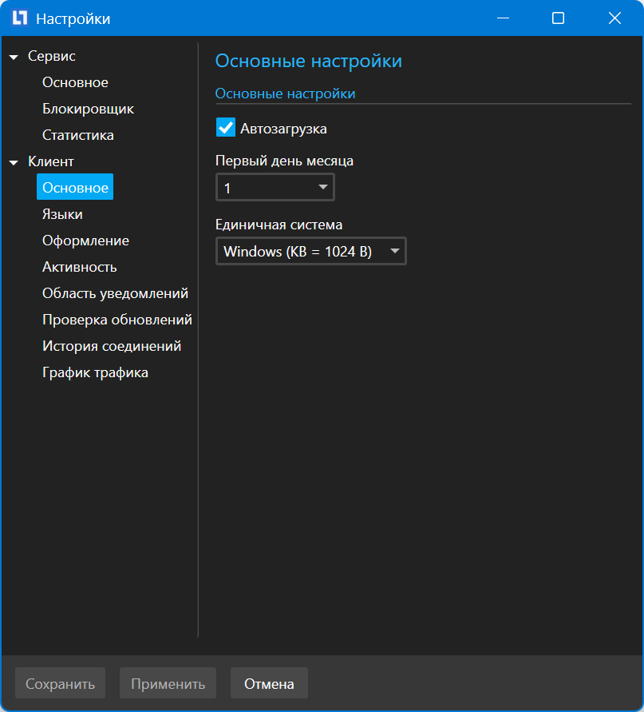Go to История соединений page
Image resolution: width=644 pixels, height=712 pixels.
pos(112,346)
